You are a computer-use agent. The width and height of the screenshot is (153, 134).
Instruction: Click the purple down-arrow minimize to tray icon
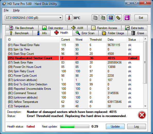127,18
